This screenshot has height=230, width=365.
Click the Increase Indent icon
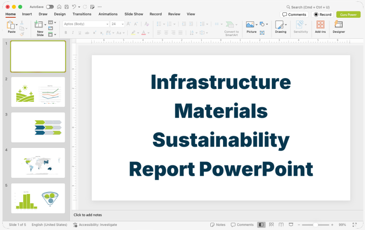pos(191,24)
